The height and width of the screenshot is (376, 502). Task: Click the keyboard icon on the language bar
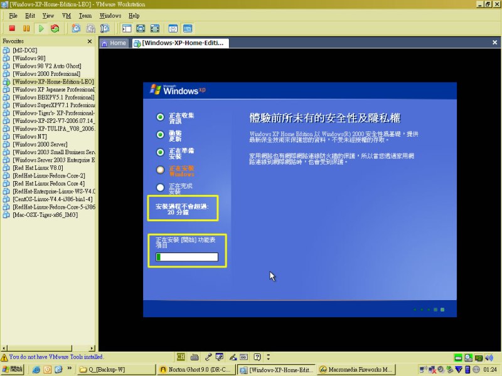click(x=195, y=357)
